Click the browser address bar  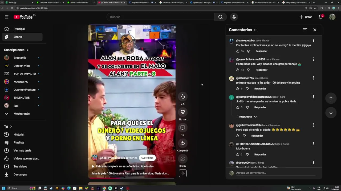pos(160,8)
